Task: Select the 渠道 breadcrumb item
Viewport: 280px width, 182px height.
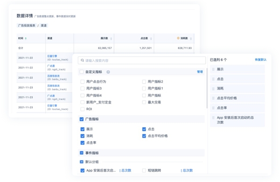Action: click(x=44, y=26)
